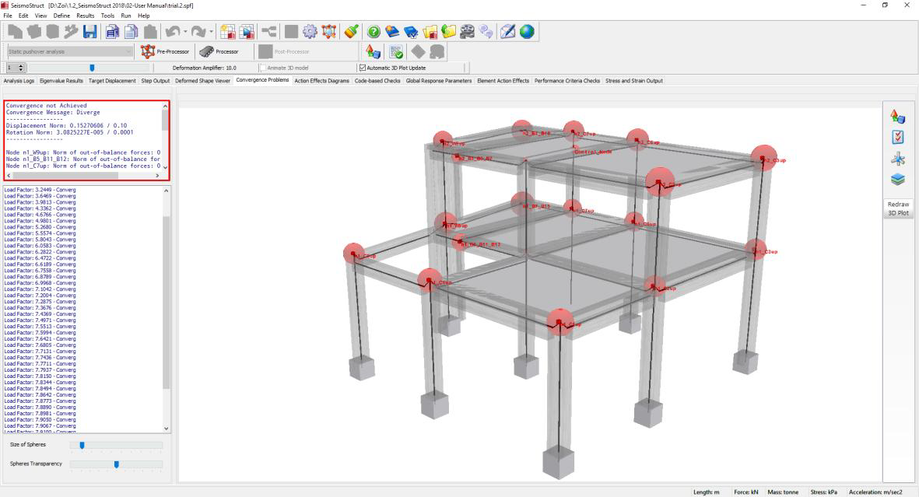
Task: Switch to Deformed Shape Viewer tab
Action: (202, 80)
